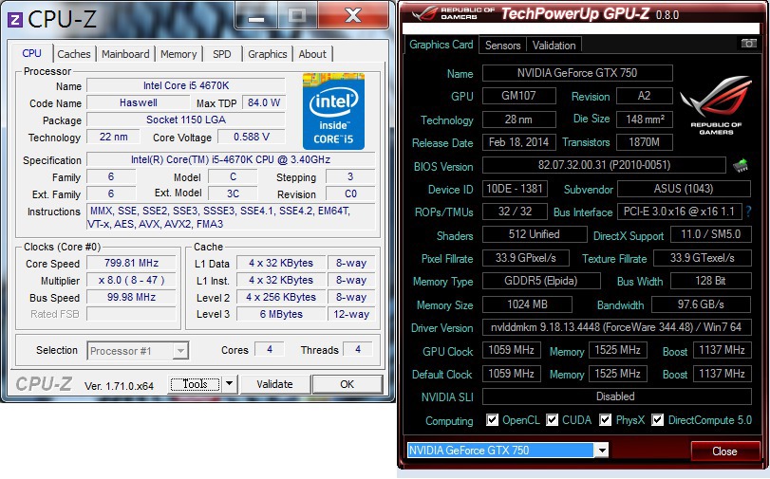Click the ROG emblem in GPU-Z title bar
Viewport: 770px width, 479px height.
[425, 13]
